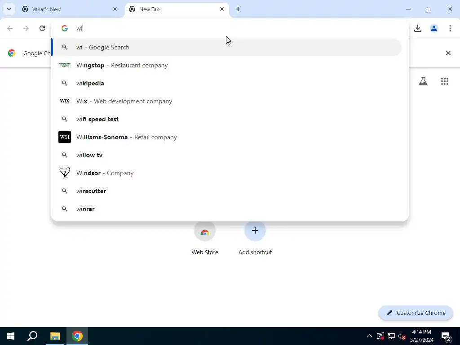The image size is (460, 345).
Task: Go back using the back arrow
Action: (x=10, y=28)
